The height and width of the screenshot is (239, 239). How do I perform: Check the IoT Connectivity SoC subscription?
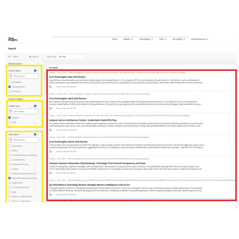coord(10,187)
